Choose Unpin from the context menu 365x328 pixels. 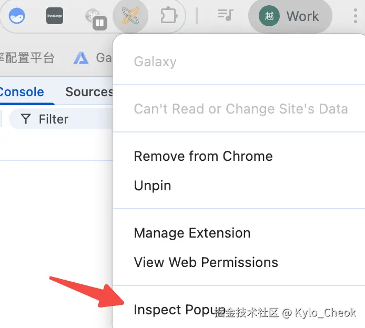point(153,186)
